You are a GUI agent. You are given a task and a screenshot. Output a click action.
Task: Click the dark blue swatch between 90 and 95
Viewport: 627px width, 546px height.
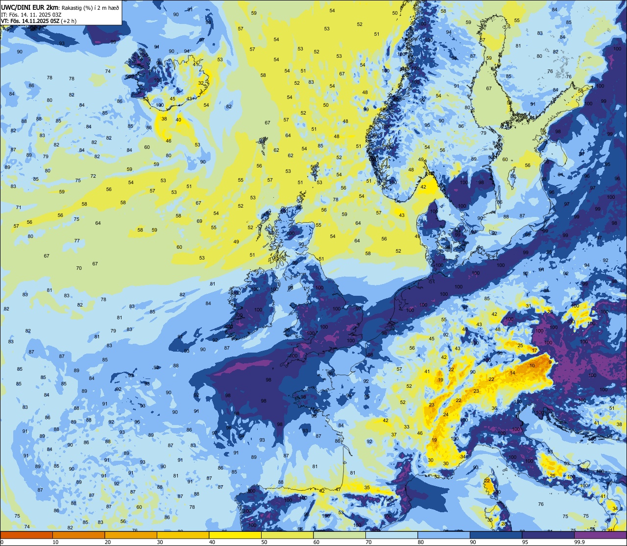point(496,535)
